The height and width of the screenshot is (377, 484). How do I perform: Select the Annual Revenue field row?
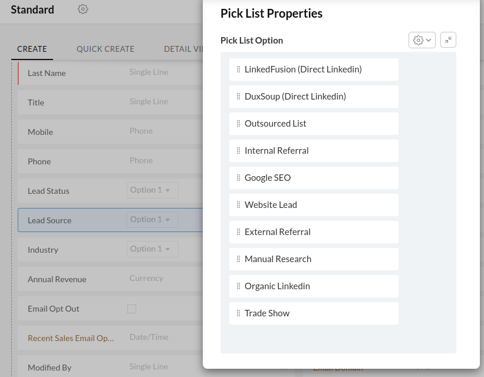point(110,279)
